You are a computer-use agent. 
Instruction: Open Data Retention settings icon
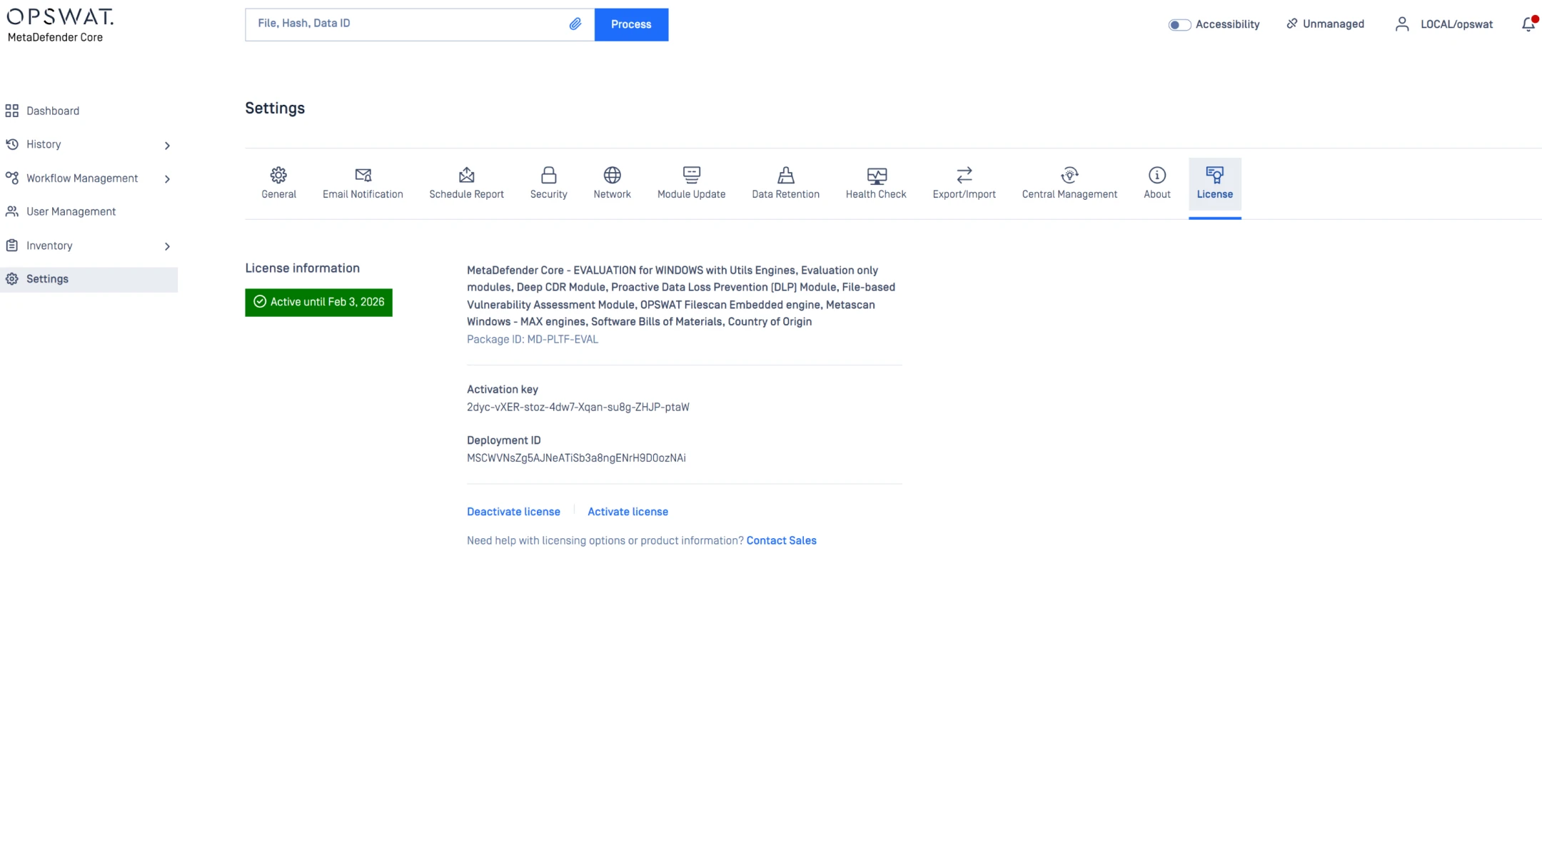coord(785,175)
